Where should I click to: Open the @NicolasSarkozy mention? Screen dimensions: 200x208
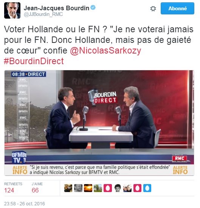point(105,51)
